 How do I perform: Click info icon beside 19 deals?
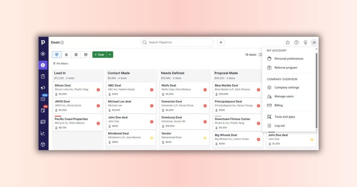click(x=260, y=55)
